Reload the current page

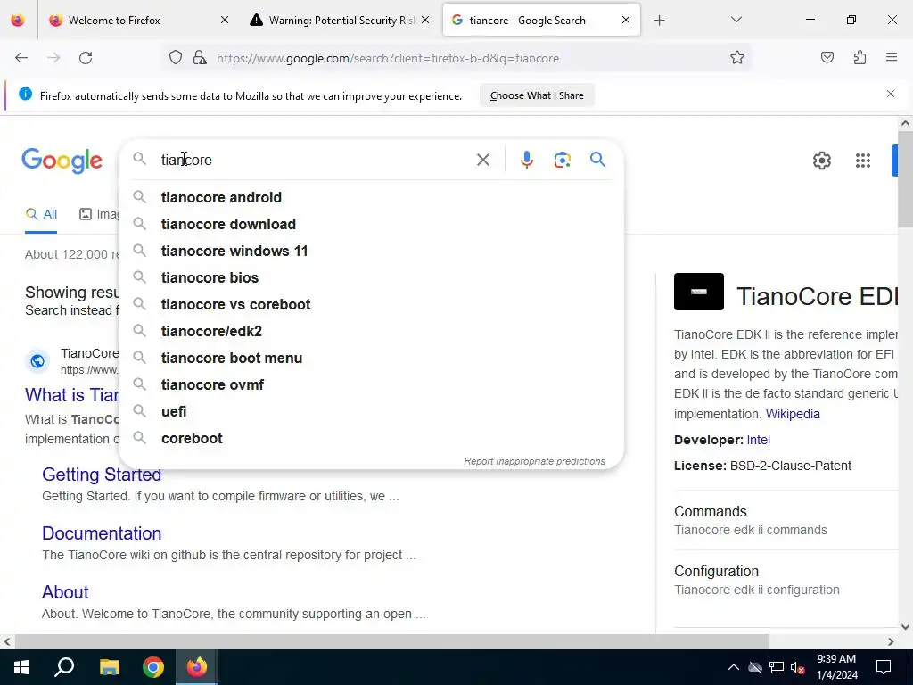[x=86, y=58]
